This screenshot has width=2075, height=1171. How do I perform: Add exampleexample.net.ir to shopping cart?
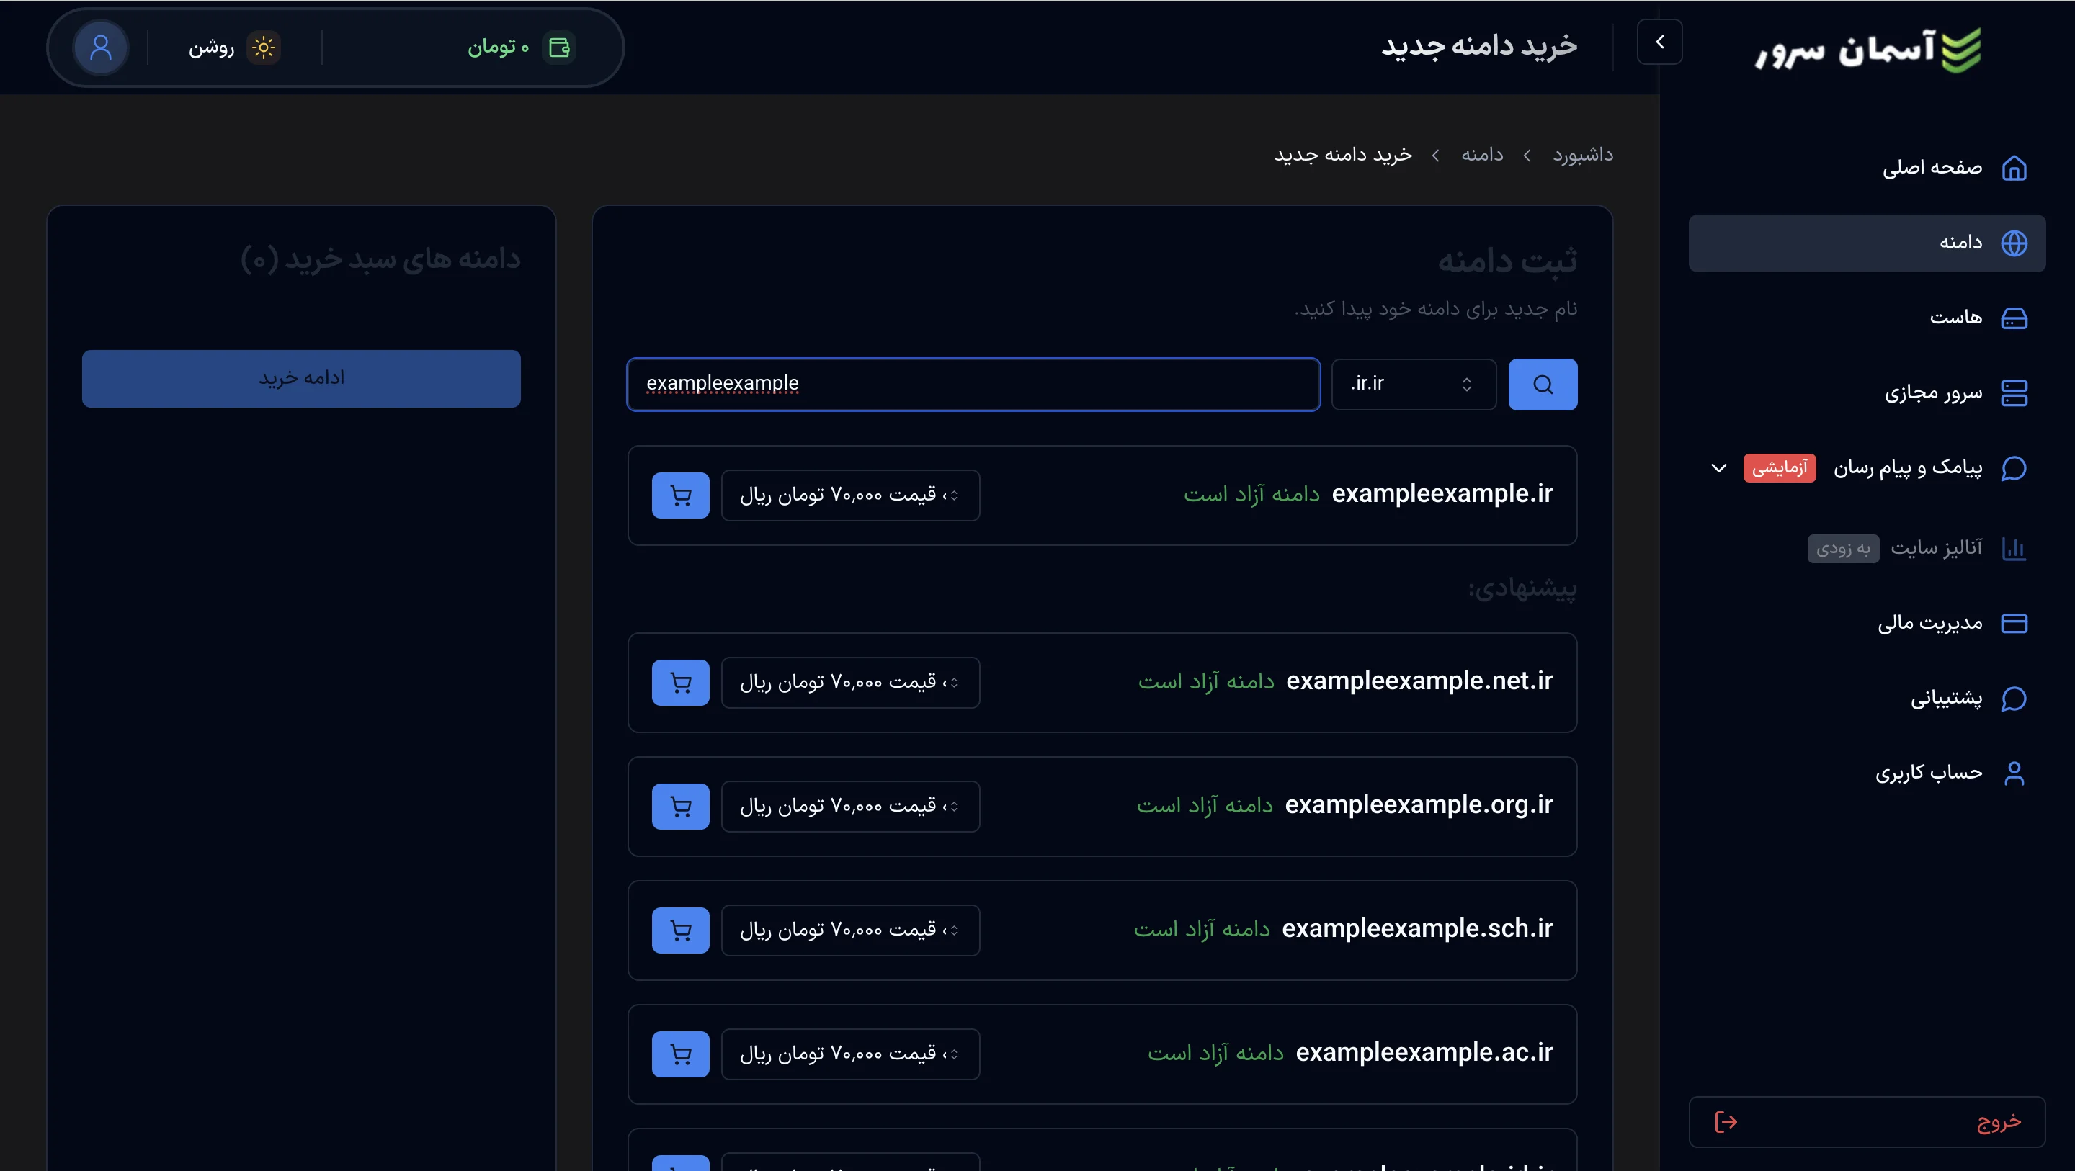tap(680, 682)
